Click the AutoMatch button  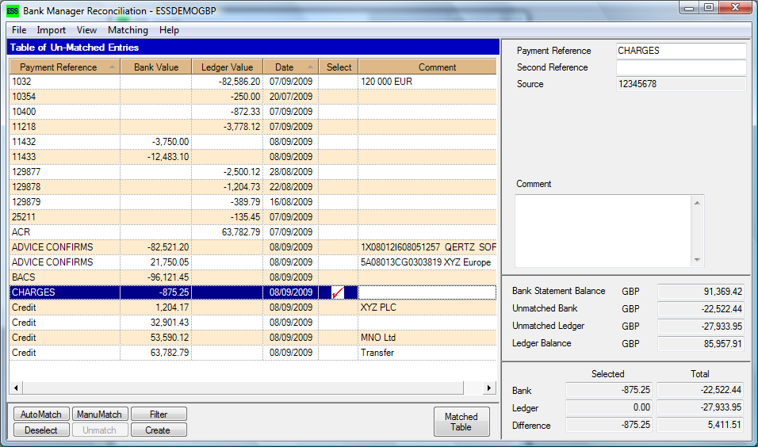pos(40,415)
